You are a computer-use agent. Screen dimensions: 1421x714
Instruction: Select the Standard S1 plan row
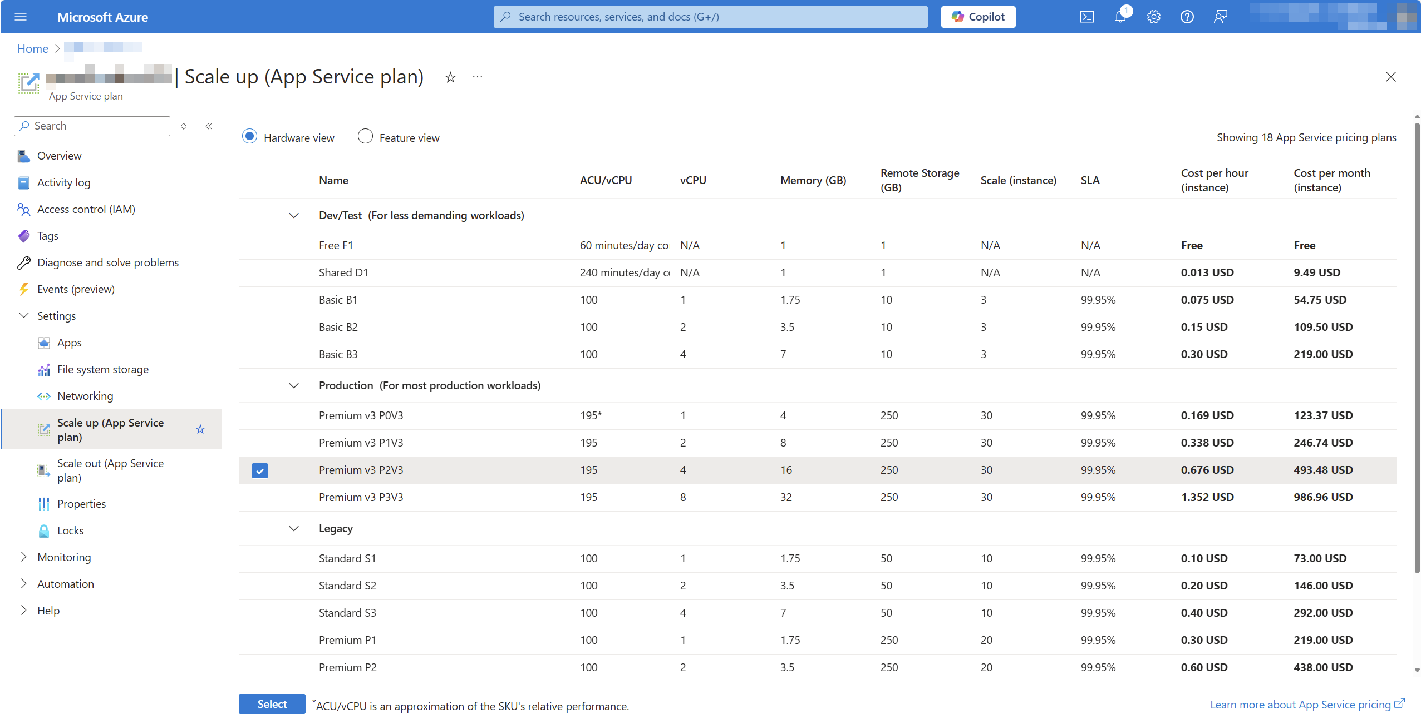pyautogui.click(x=817, y=559)
